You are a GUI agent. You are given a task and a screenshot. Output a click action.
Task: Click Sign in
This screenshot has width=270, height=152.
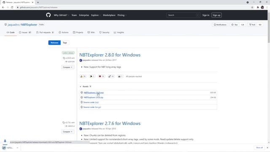(206, 15)
